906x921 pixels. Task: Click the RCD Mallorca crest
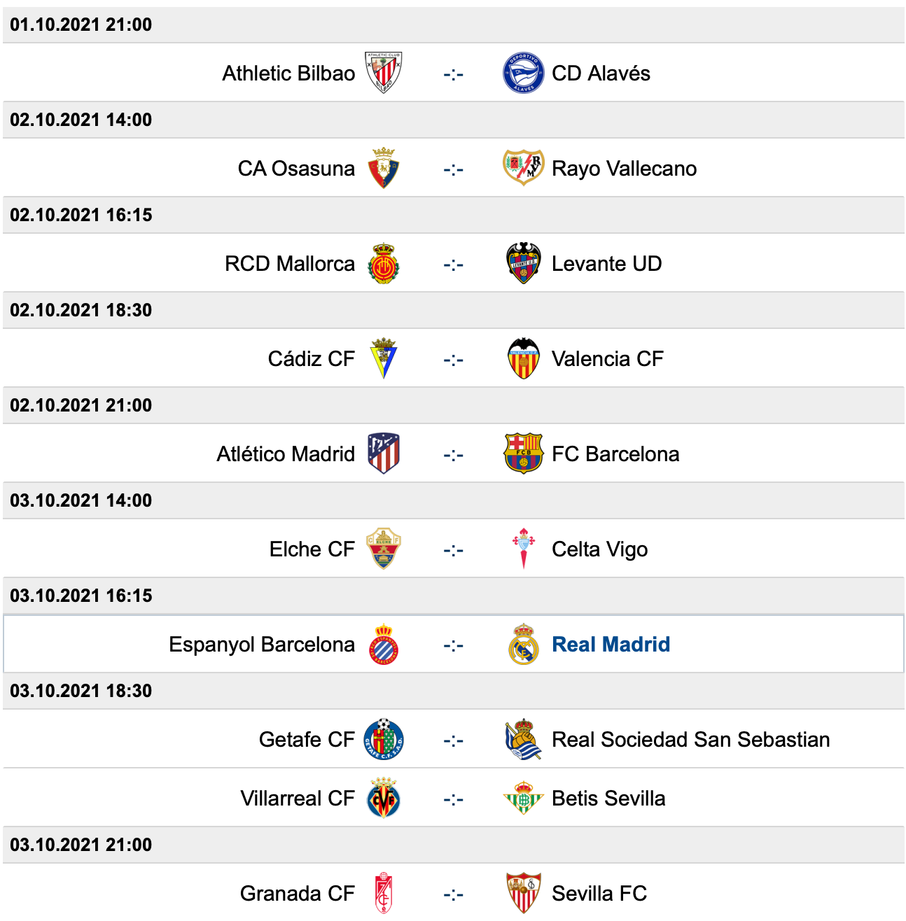click(383, 264)
